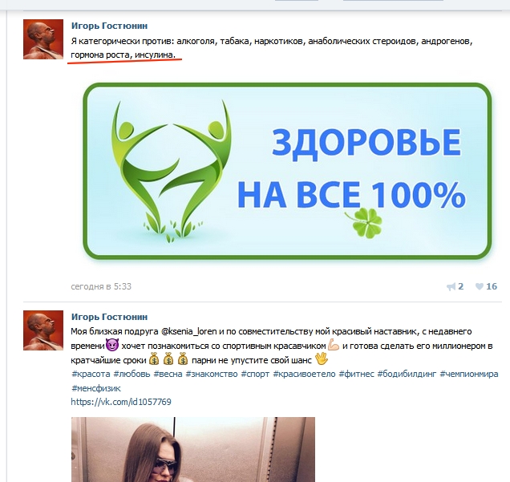Open hashtag #фитнес

[357, 374]
